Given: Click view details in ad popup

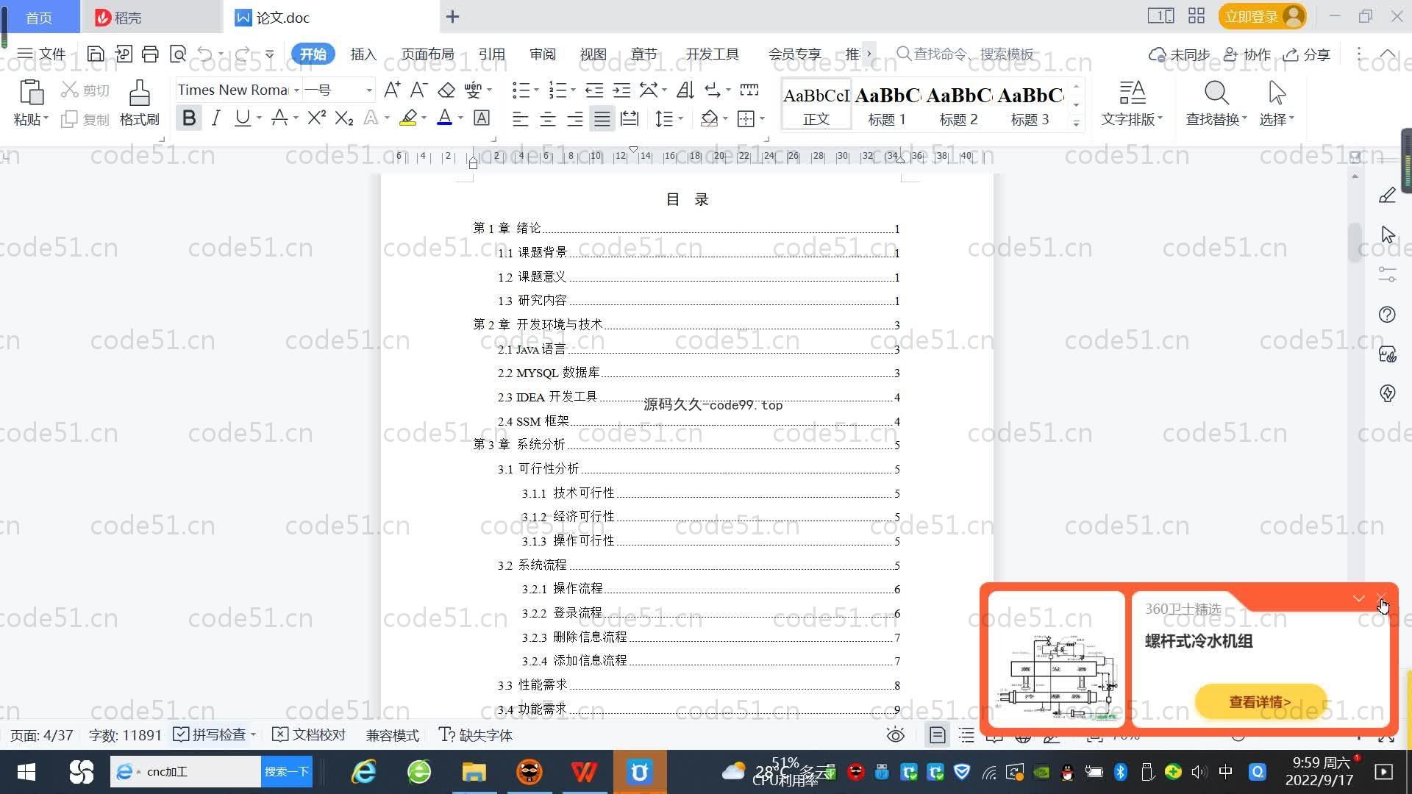Looking at the screenshot, I should [1260, 701].
